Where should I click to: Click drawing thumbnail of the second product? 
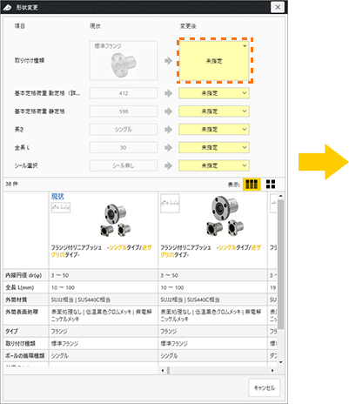coord(170,203)
